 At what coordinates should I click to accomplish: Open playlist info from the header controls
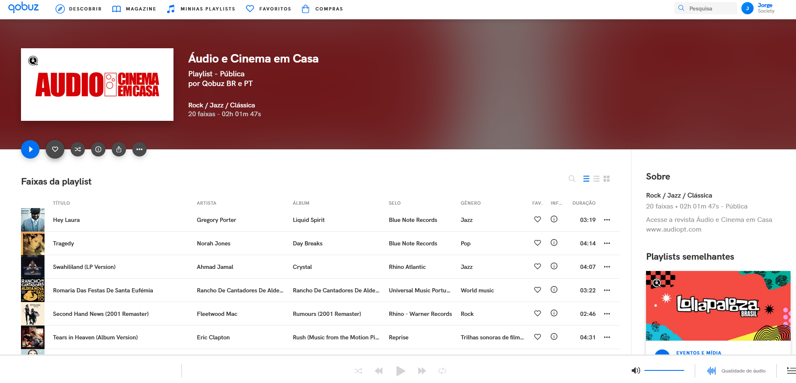tap(98, 149)
